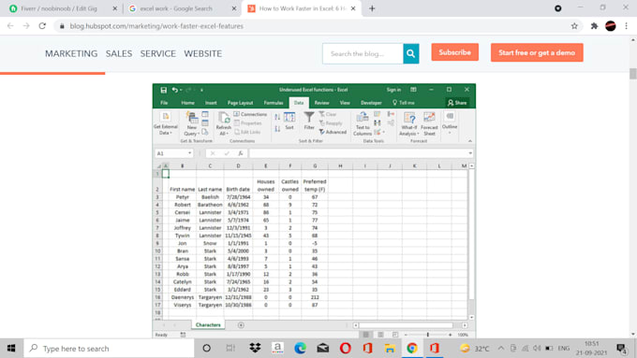
Task: Open the Chrome extensions puzzle icon
Action: click(594, 26)
